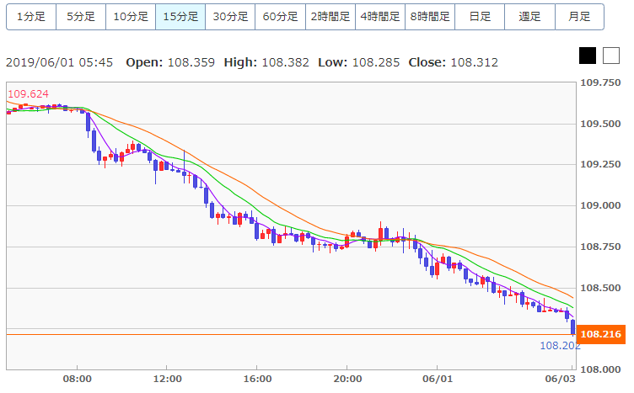Click the orange 108.216 current price tag
The width and height of the screenshot is (634, 393).
point(600,335)
